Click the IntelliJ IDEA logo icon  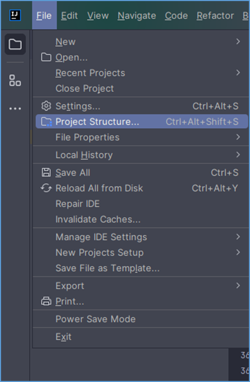point(15,15)
